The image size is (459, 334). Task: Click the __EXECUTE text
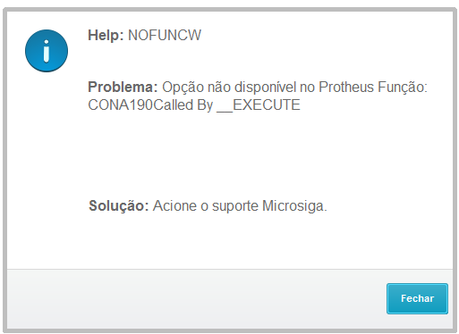[259, 105]
